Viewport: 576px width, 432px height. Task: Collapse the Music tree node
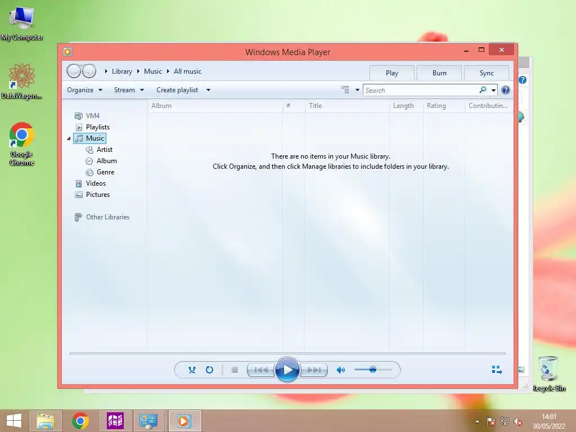point(69,138)
